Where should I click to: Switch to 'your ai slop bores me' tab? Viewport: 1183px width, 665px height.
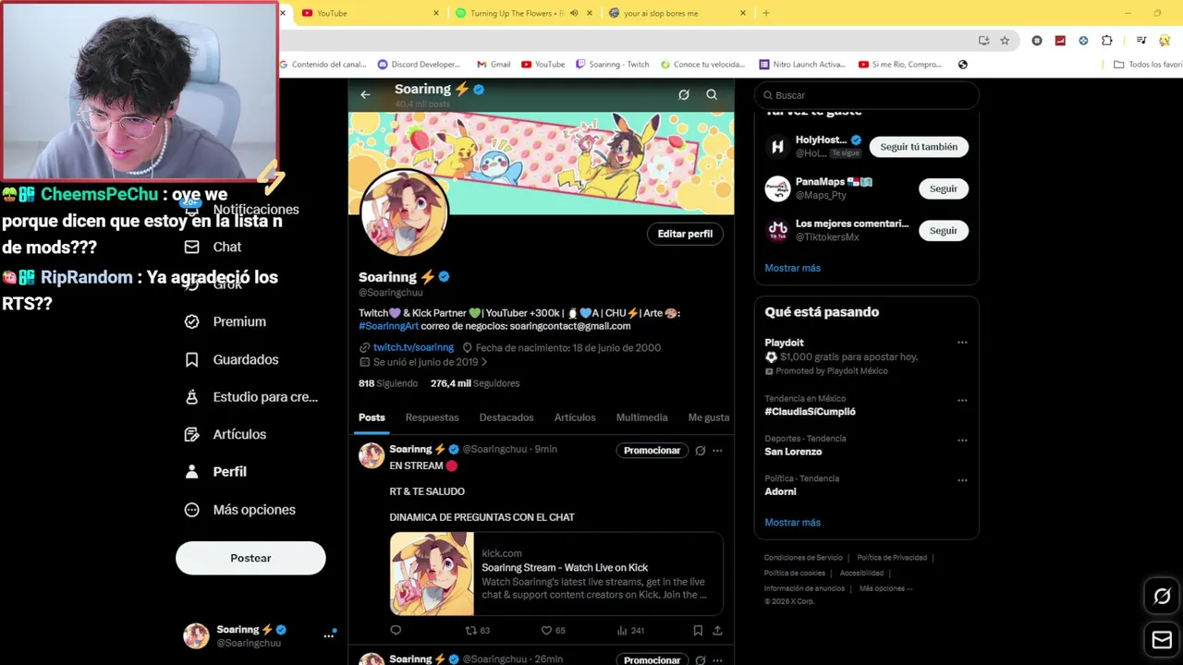677,13
